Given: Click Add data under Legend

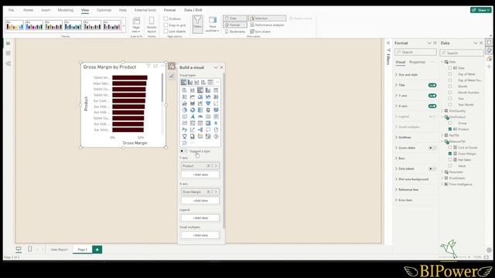Looking at the screenshot, I should click(200, 218).
